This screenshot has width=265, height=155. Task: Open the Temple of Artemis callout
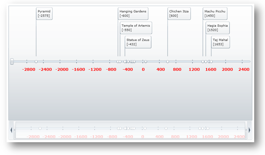pos(136,28)
